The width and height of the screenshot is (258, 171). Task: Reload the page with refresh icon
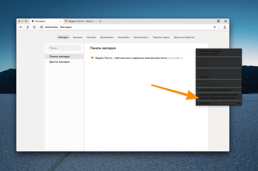[34, 27]
